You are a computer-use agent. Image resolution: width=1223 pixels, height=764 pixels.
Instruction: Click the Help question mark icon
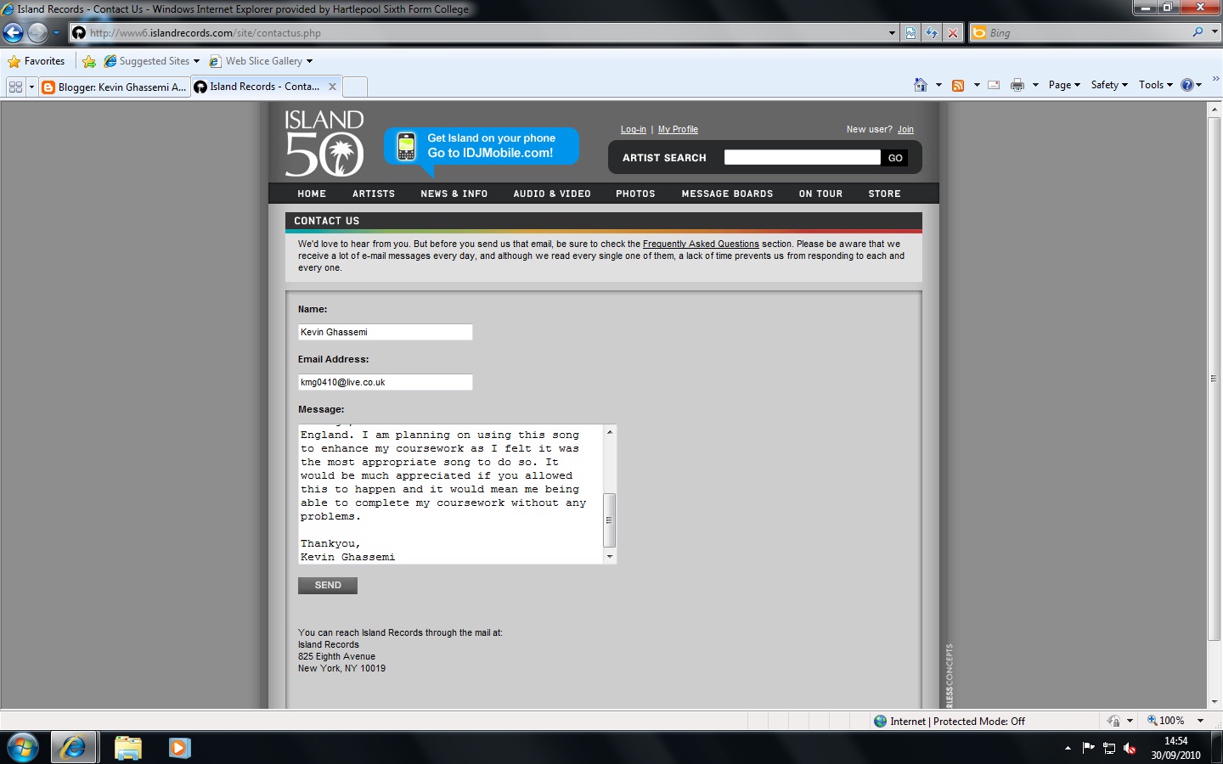point(1187,85)
